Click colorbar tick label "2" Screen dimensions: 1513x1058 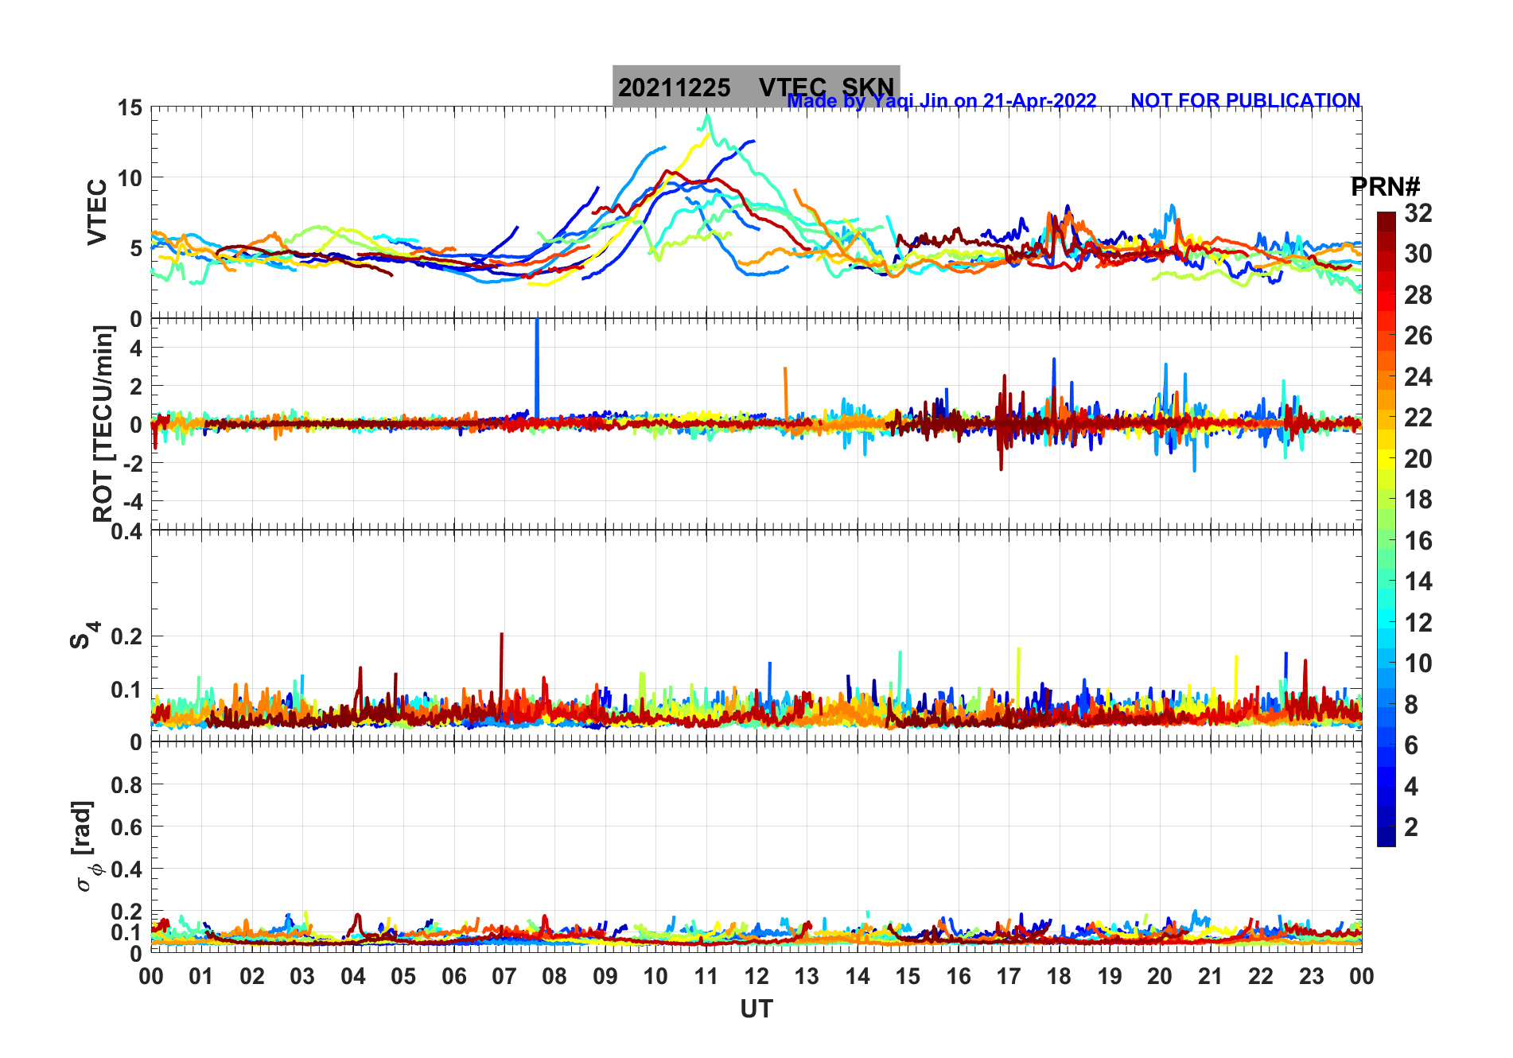[x=1411, y=827]
